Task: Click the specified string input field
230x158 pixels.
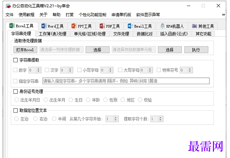Action: [x=126, y=81]
